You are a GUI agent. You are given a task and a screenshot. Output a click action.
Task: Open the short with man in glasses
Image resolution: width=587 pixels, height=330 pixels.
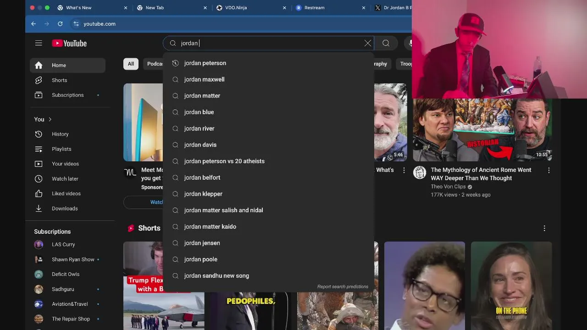pyautogui.click(x=425, y=286)
